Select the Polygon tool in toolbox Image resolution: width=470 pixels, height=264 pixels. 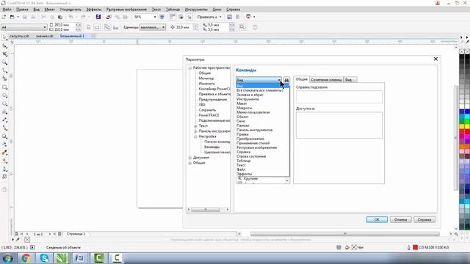click(4, 103)
